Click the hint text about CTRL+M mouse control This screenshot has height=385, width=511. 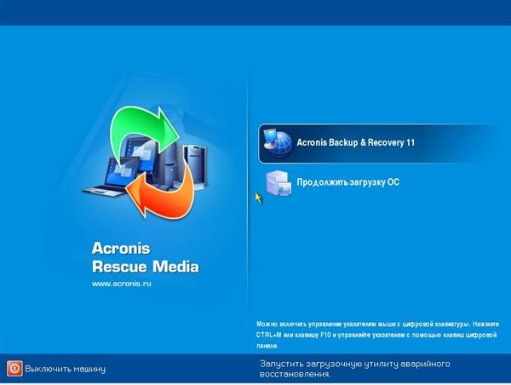pyautogui.click(x=377, y=335)
